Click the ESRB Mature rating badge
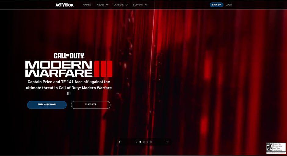The width and height of the screenshot is (287, 156). click(276, 148)
